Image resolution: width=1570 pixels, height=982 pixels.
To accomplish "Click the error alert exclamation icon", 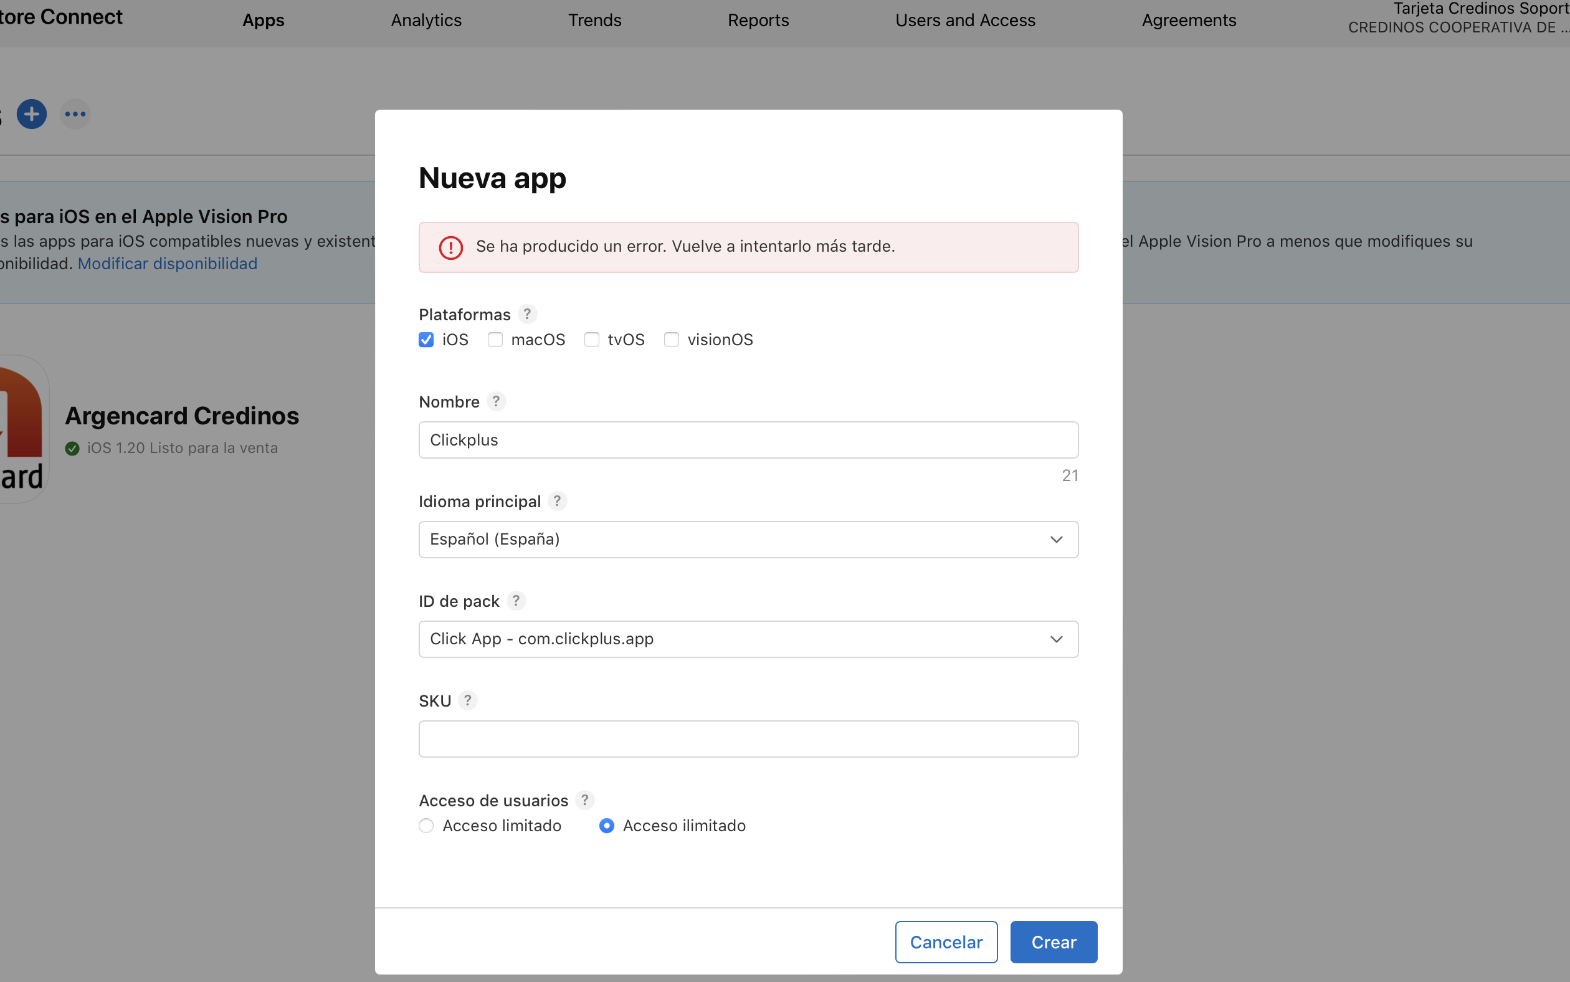I will pos(450,247).
